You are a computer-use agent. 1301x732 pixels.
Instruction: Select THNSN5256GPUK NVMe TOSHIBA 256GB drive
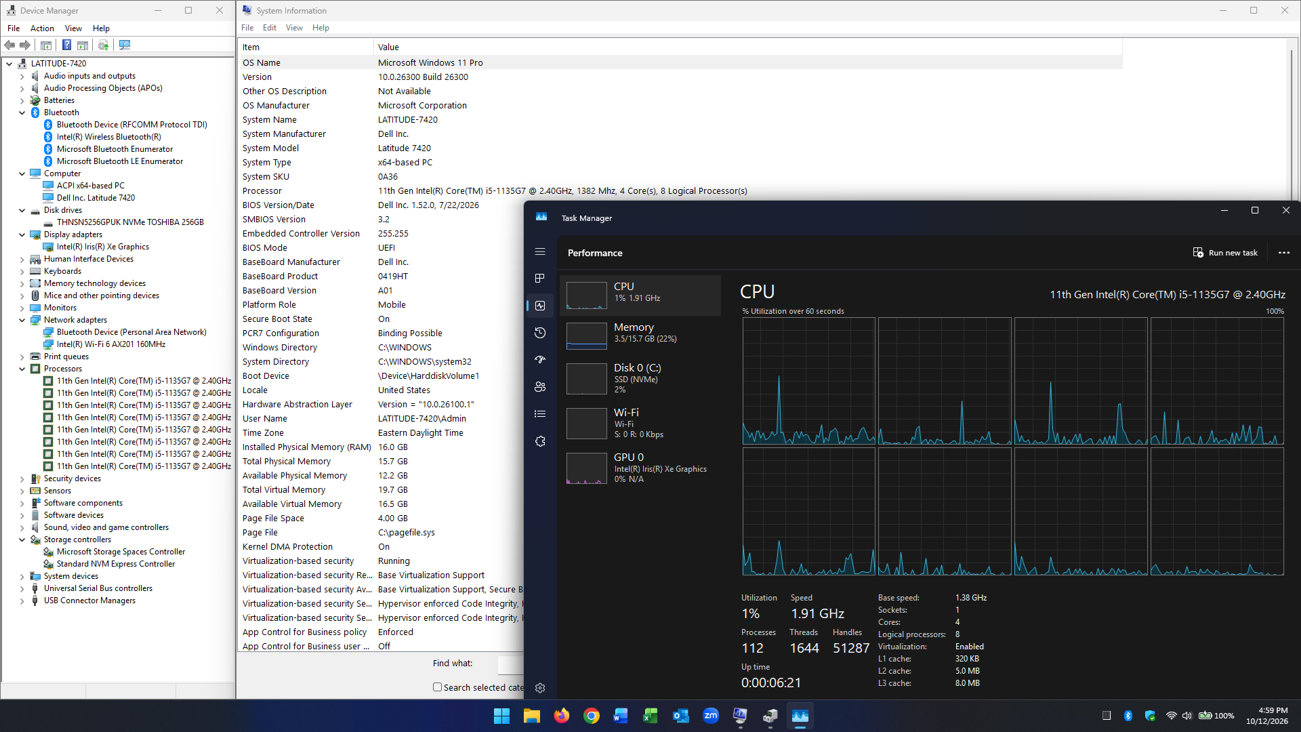[x=129, y=222]
